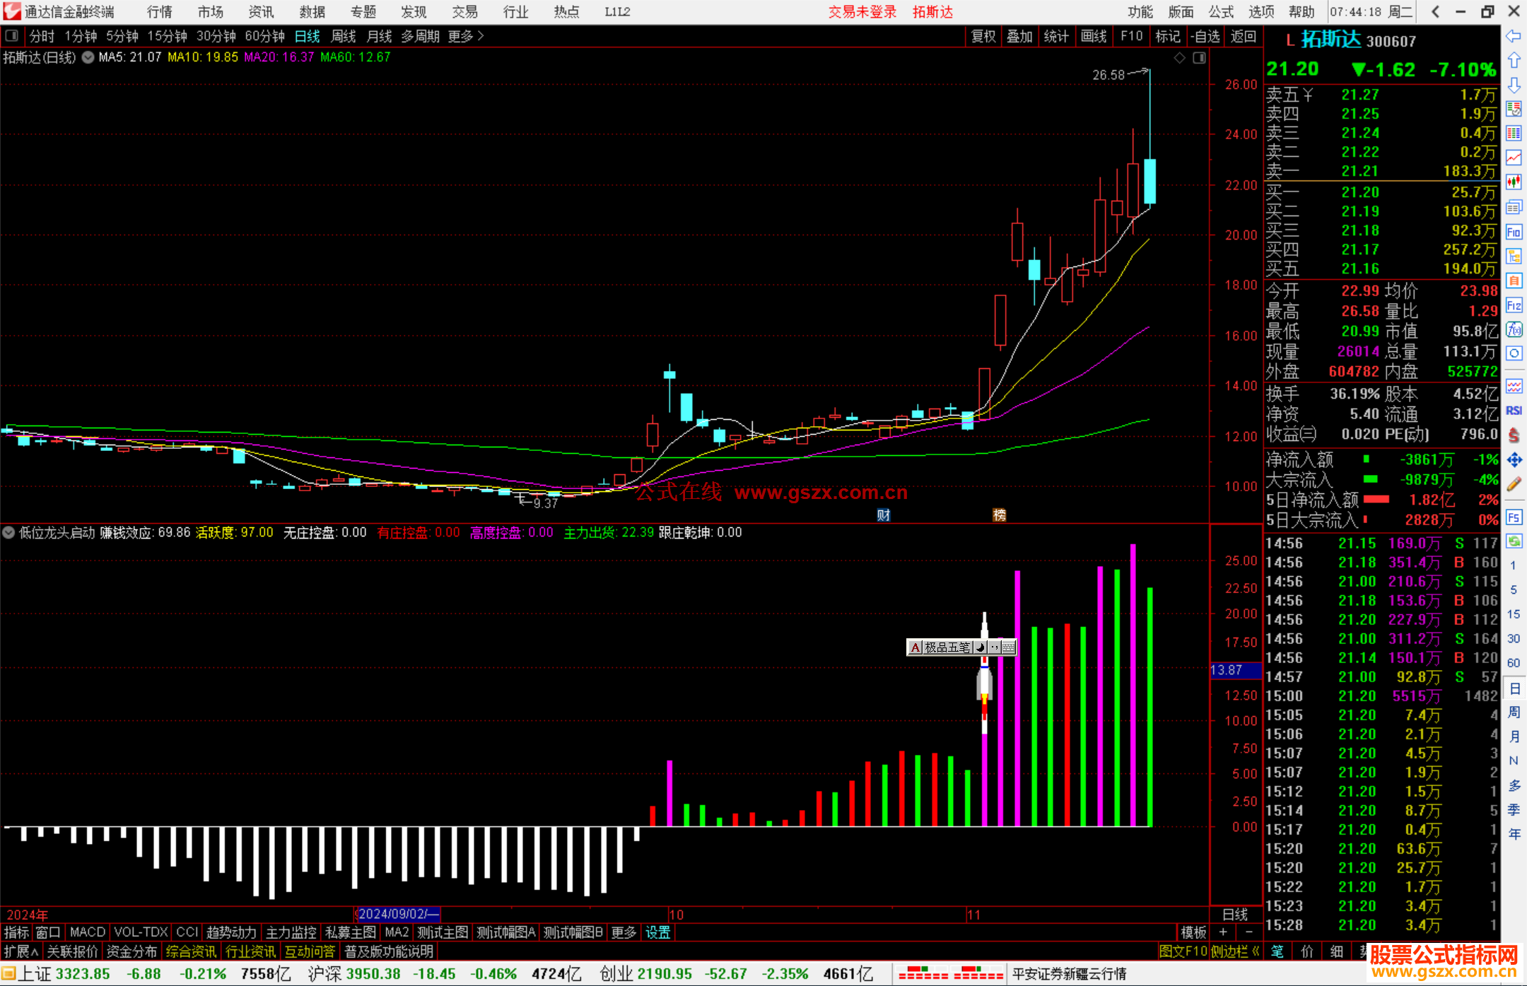1527x986 pixels.
Task: Click the down arrow sidebar icon
Action: [x=1514, y=85]
